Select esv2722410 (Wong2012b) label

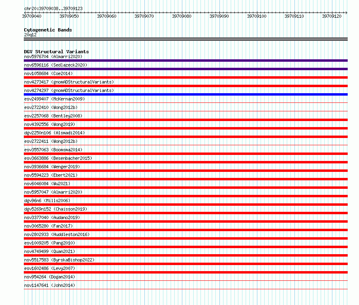coord(51,107)
